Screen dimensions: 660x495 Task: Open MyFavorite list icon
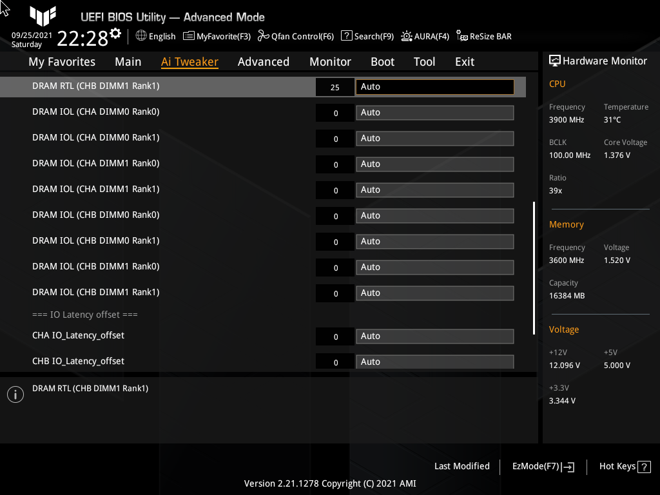pos(189,36)
